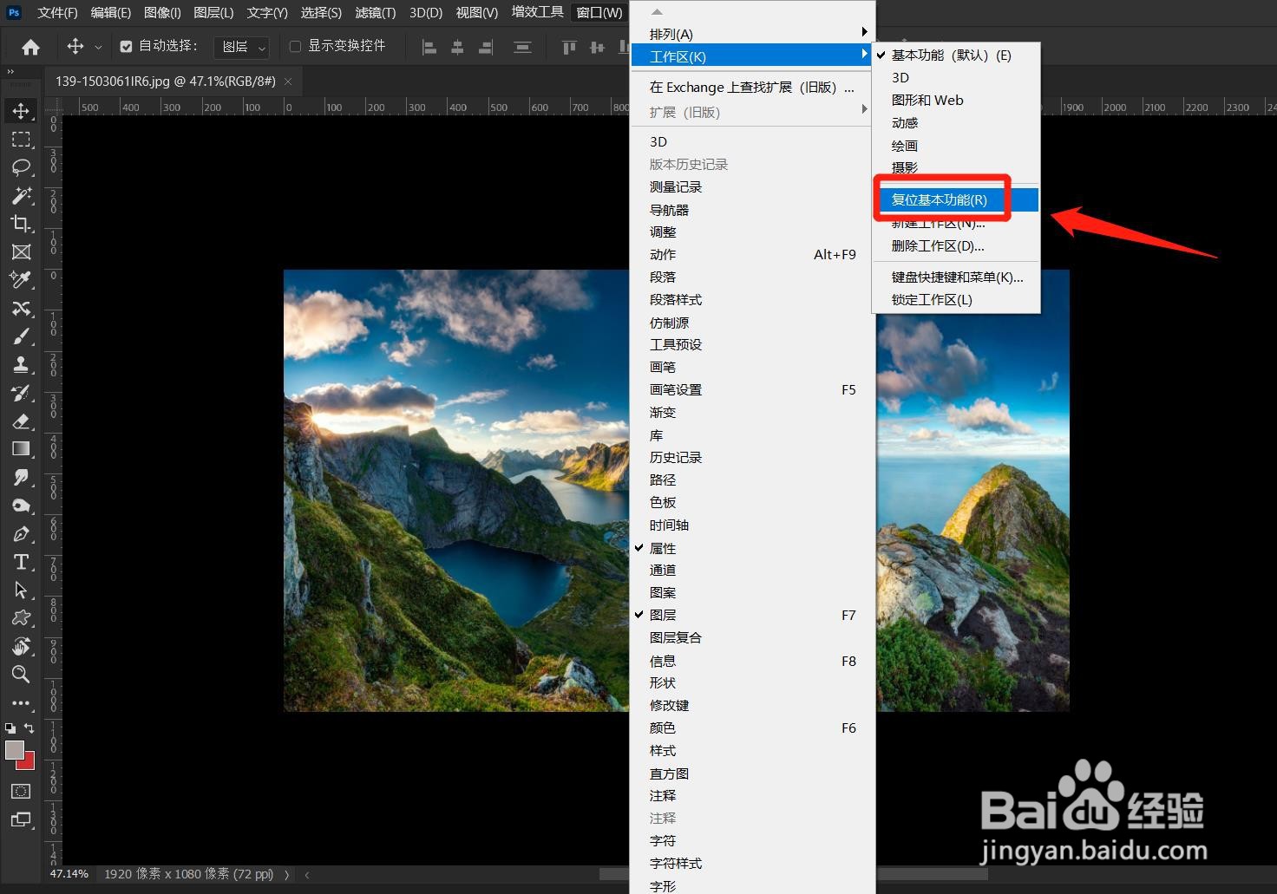Select the Horizontal Type tool
This screenshot has width=1277, height=894.
tap(21, 562)
